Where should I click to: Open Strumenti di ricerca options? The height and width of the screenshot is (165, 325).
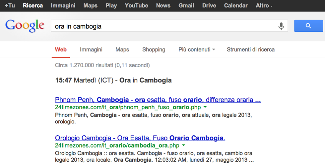[x=250, y=49]
